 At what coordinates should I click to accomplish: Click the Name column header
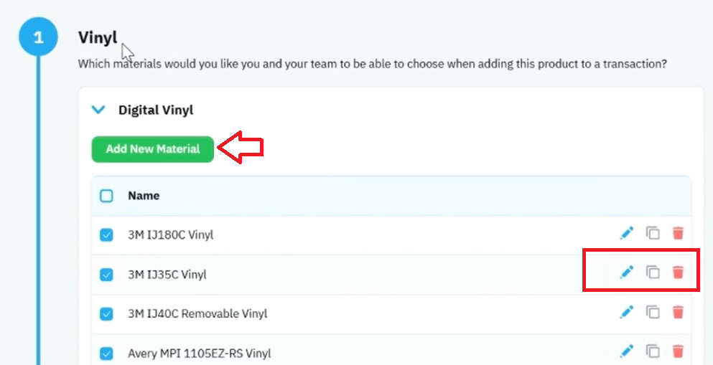144,196
